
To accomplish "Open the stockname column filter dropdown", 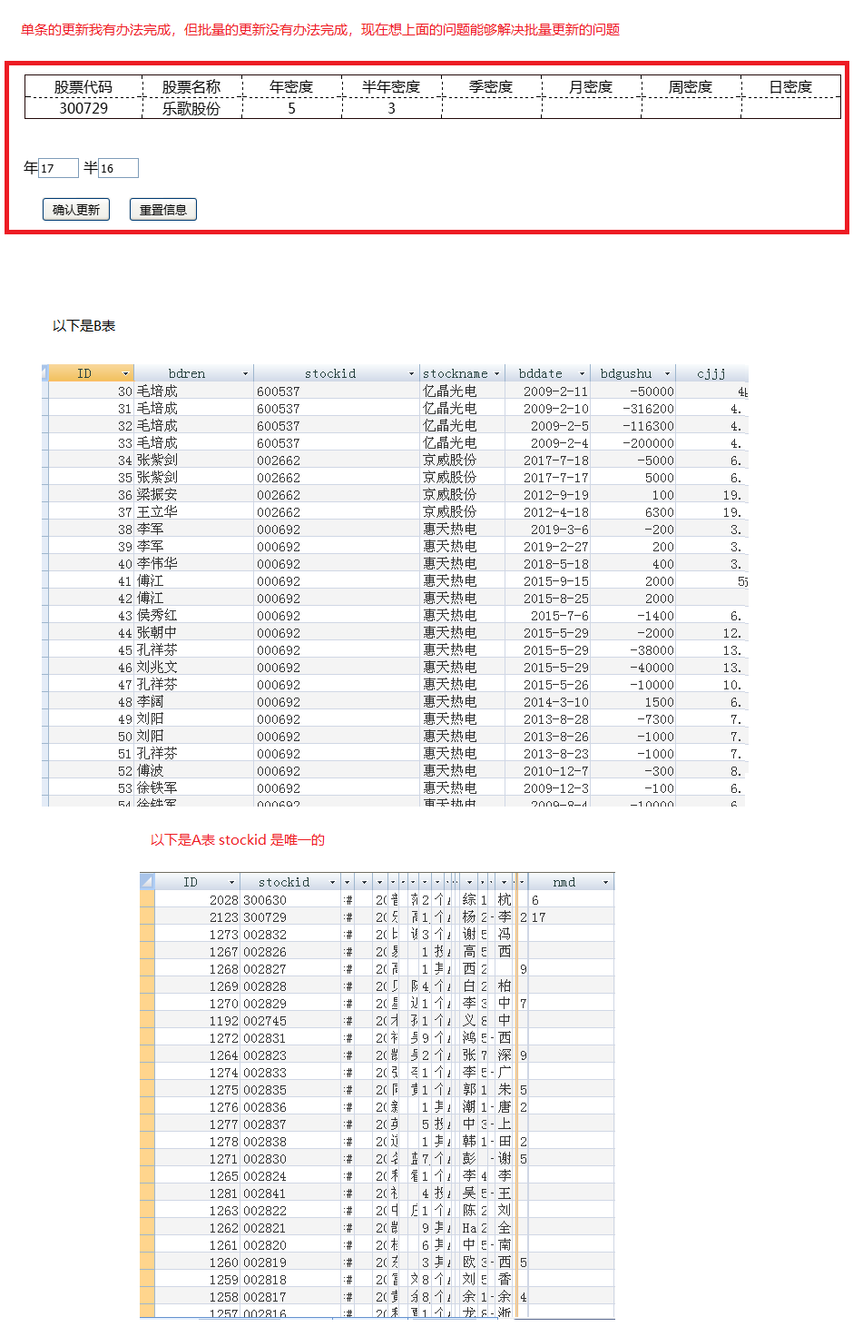I will (x=496, y=373).
